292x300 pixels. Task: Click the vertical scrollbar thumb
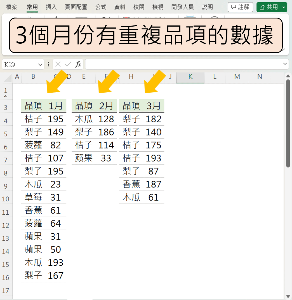click(x=288, y=124)
